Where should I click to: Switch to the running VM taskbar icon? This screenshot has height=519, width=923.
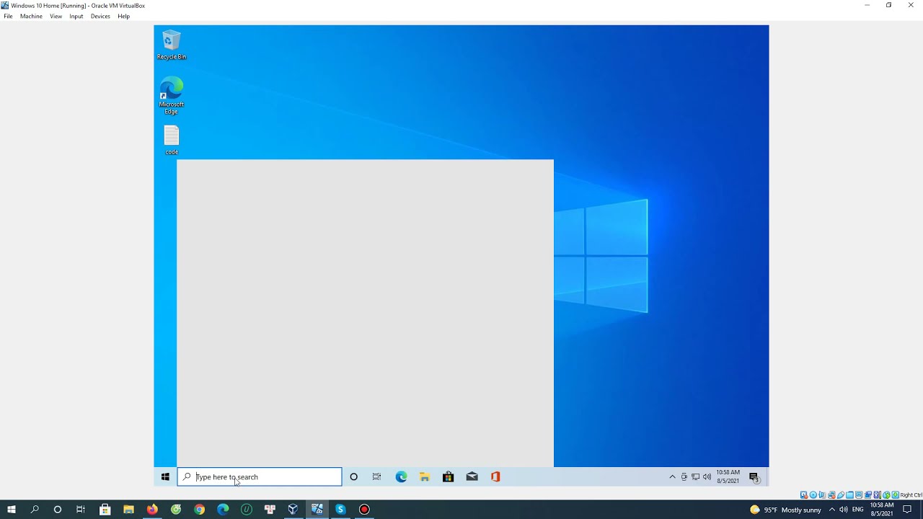pyautogui.click(x=317, y=509)
